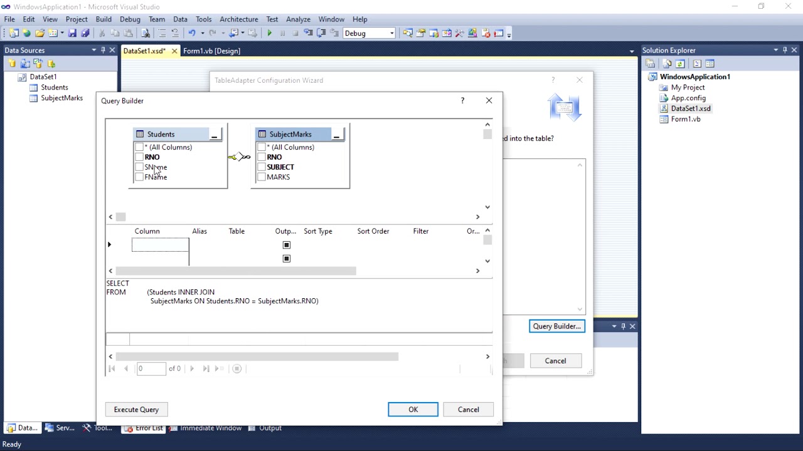
Task: Open the Build menu
Action: 104,19
